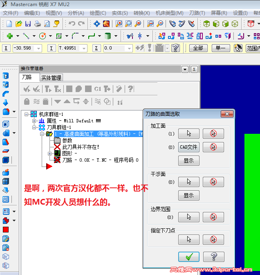Click 显示 button under 加工面

(x=189, y=160)
